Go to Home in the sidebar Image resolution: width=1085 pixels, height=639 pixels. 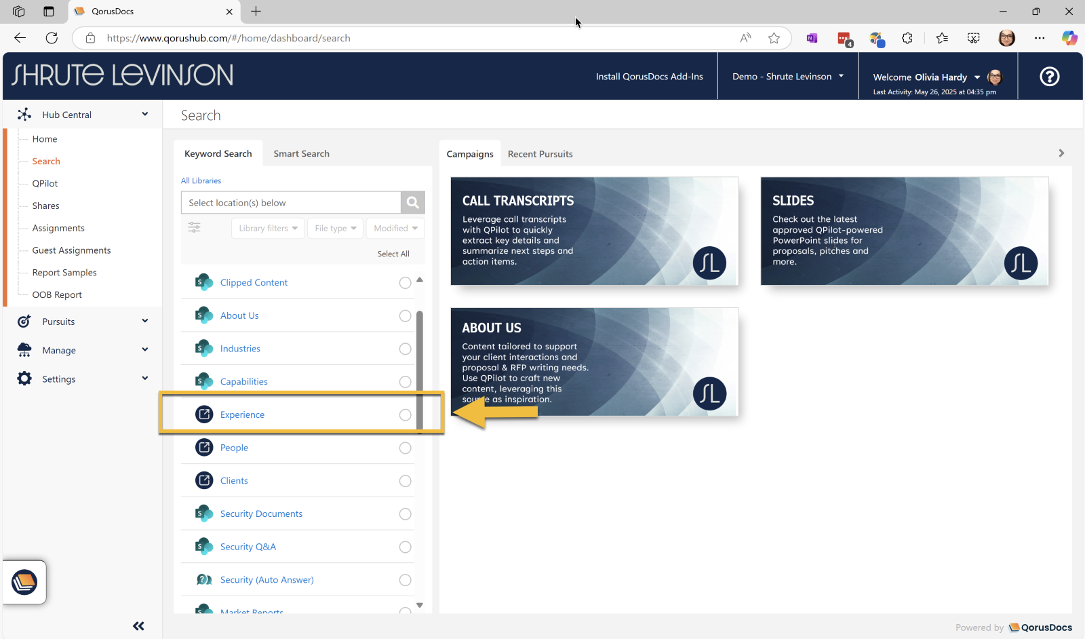pos(45,139)
